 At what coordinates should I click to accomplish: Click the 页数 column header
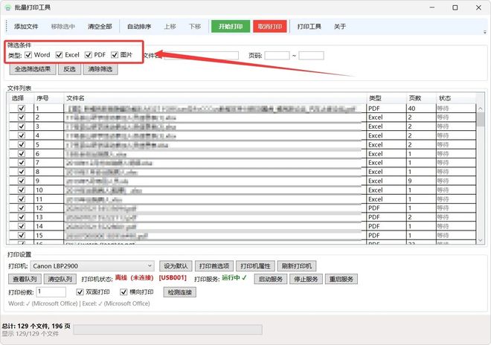(421, 98)
